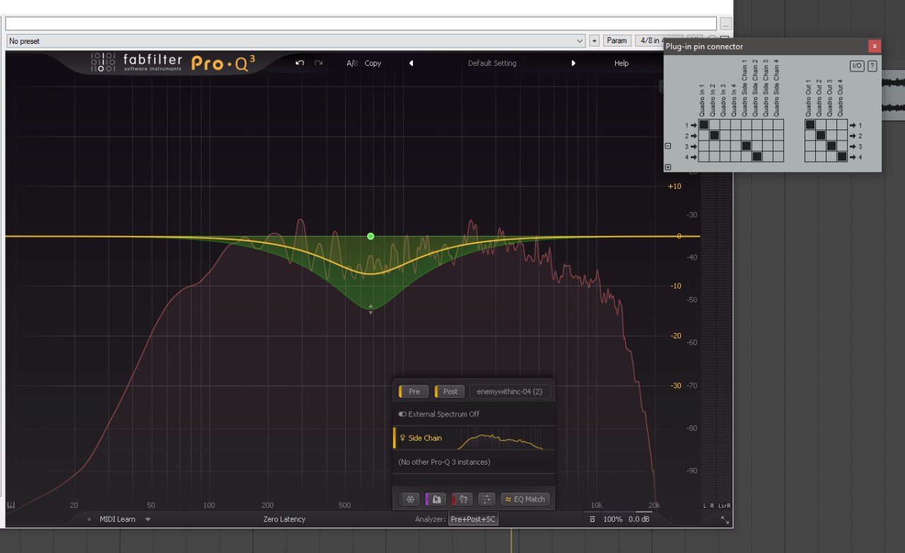905x553 pixels.
Task: Click the FabFilter logo icon
Action: pyautogui.click(x=103, y=63)
